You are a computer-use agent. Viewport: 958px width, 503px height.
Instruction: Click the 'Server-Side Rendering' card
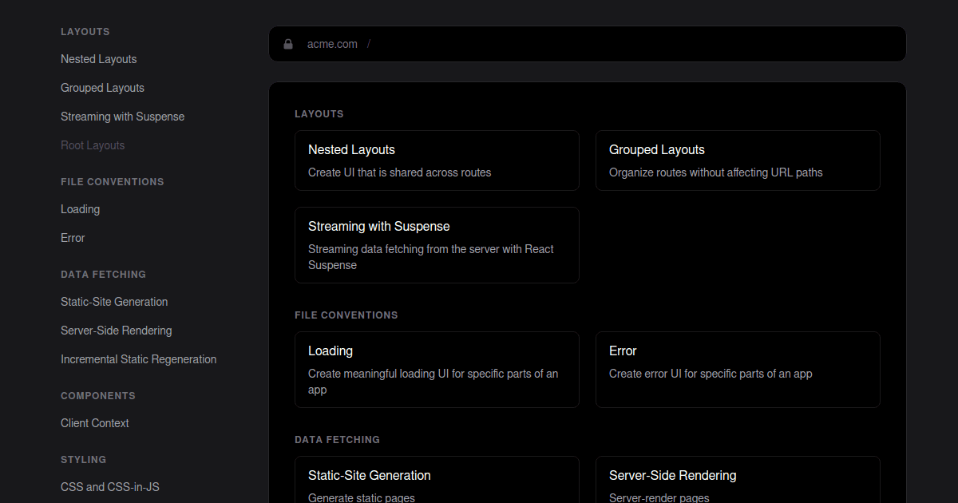[x=737, y=479]
